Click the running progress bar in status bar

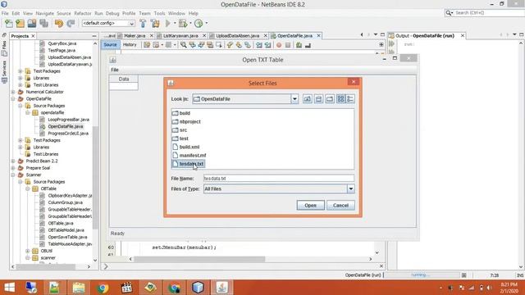pyautogui.click(x=422, y=275)
